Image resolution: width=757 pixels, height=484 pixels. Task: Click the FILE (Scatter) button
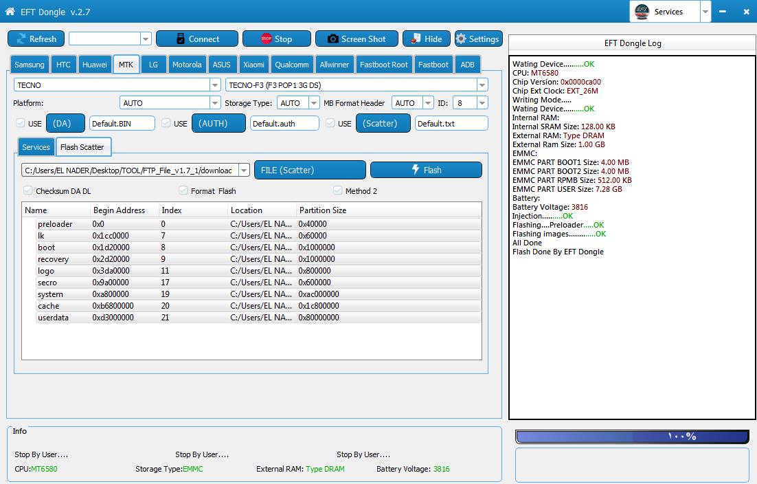click(x=310, y=170)
